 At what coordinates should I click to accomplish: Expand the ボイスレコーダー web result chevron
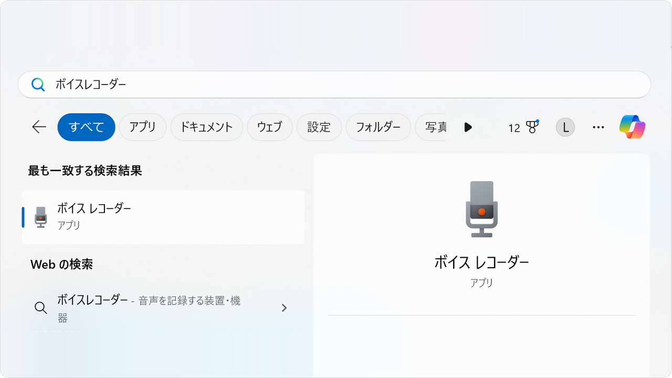[284, 308]
